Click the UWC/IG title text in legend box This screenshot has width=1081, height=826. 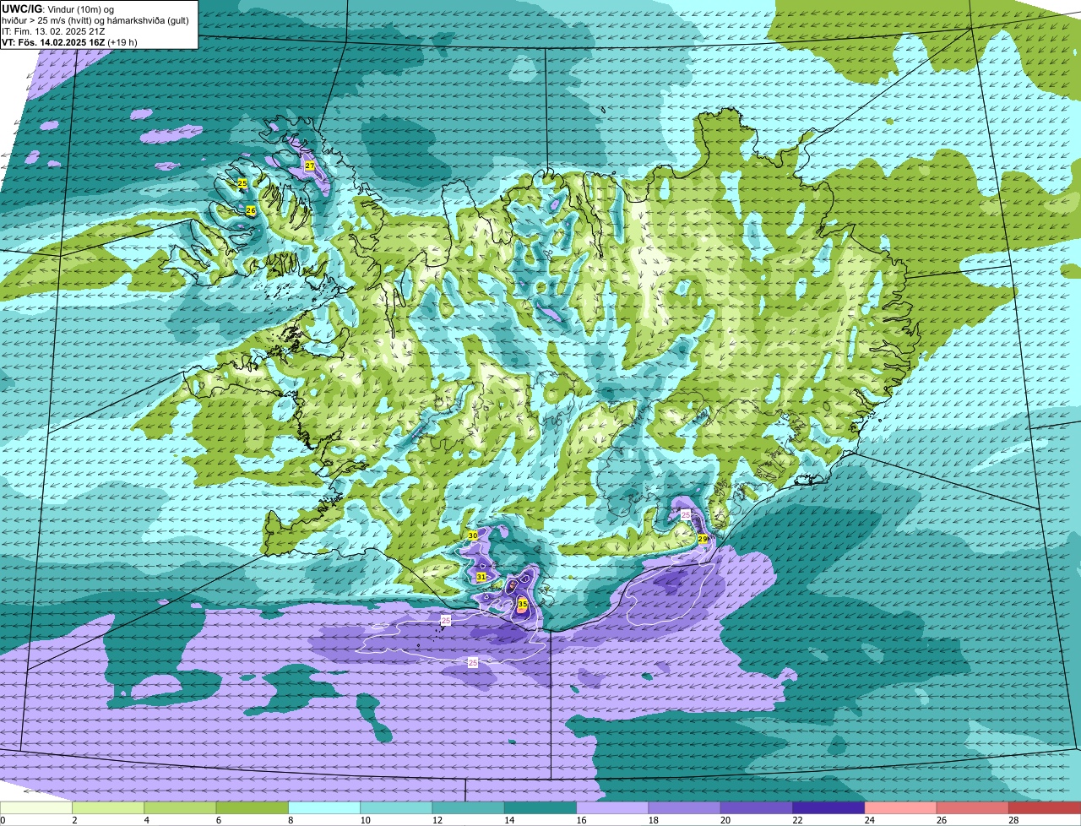click(x=20, y=8)
